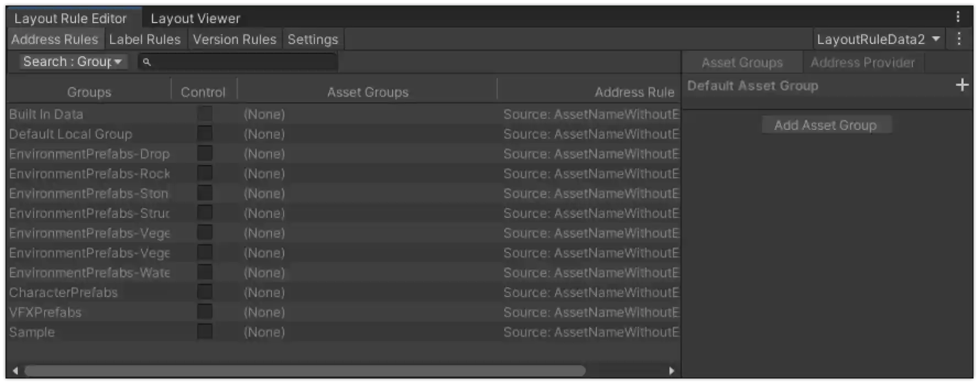Image resolution: width=979 pixels, height=384 pixels.
Task: Click the Add Asset Group button
Action: pos(826,125)
